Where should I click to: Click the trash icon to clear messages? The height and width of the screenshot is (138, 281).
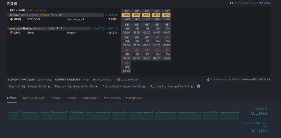pos(198,86)
